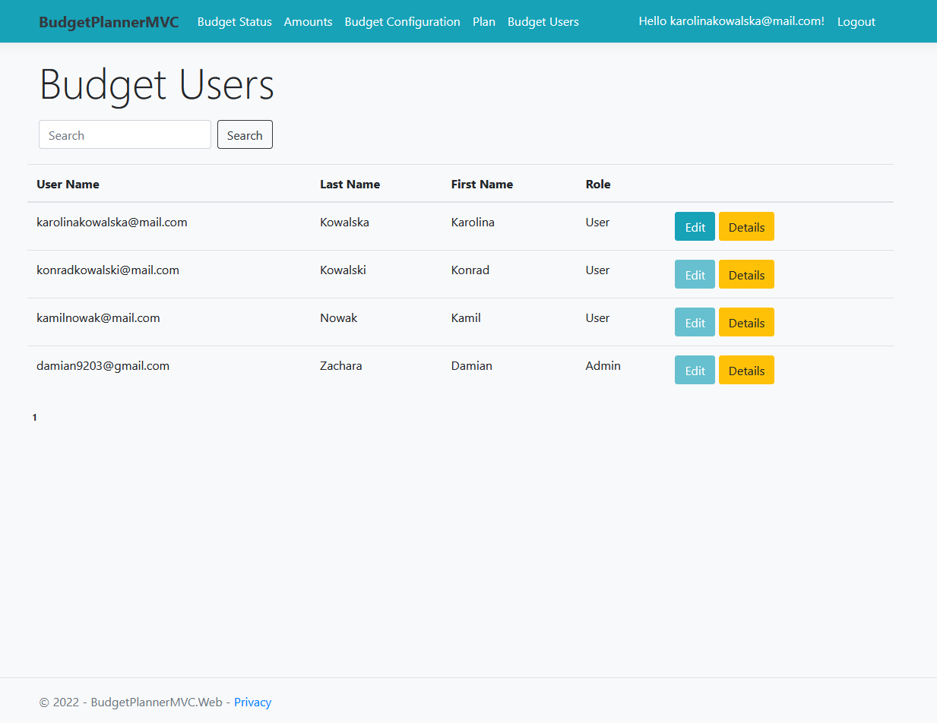
Task: Click the last name Kowalski
Action: (343, 270)
